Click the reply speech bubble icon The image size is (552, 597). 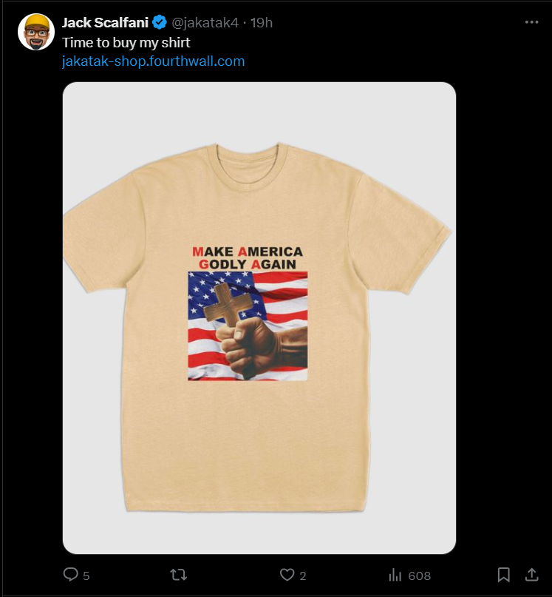coord(70,575)
